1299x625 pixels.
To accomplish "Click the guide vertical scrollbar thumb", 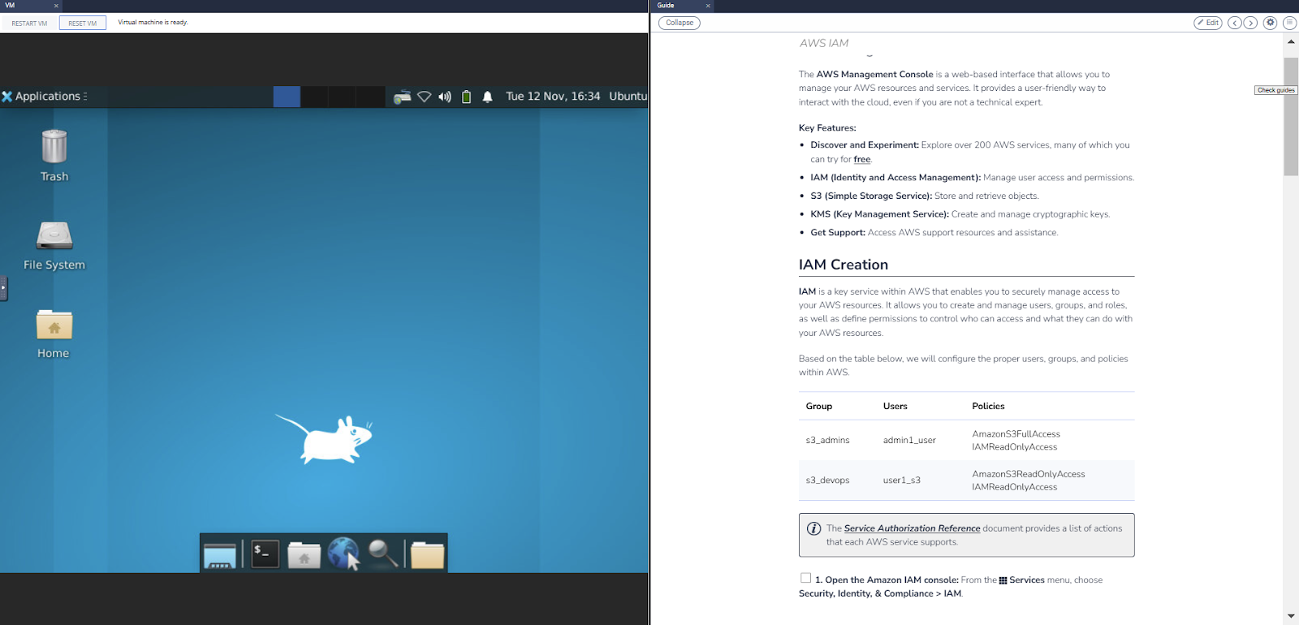I will (x=1291, y=116).
